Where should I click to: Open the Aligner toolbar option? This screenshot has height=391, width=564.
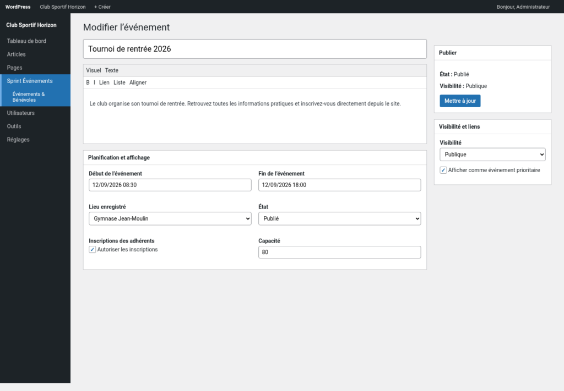click(138, 82)
